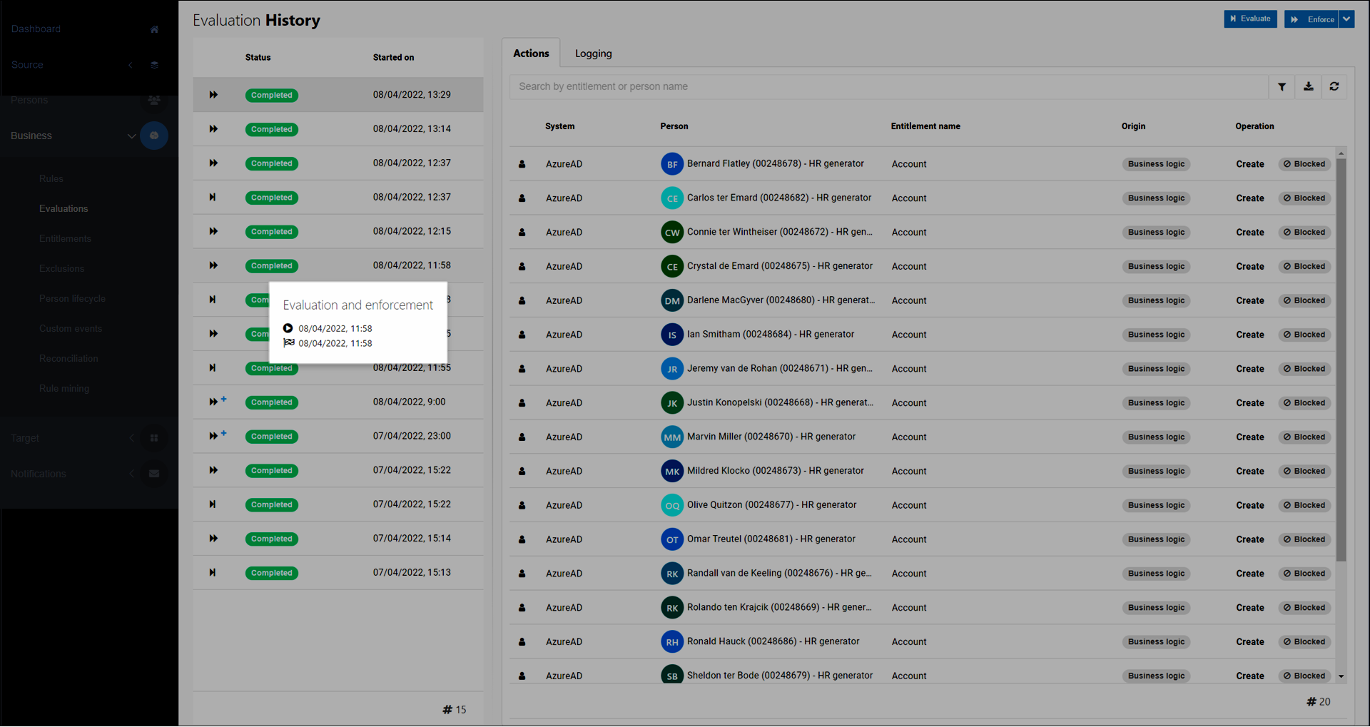
Task: Click the entitlement search field
Action: [x=785, y=86]
